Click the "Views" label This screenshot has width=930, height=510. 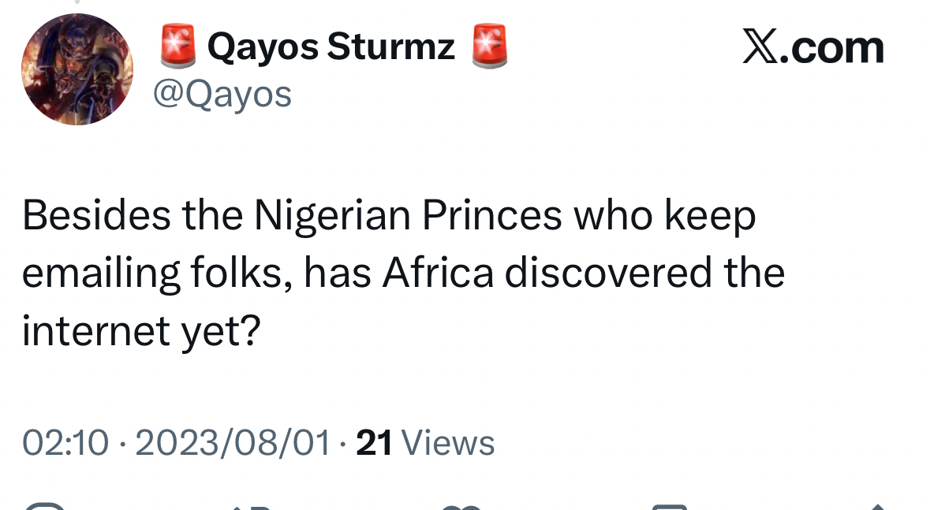point(448,442)
